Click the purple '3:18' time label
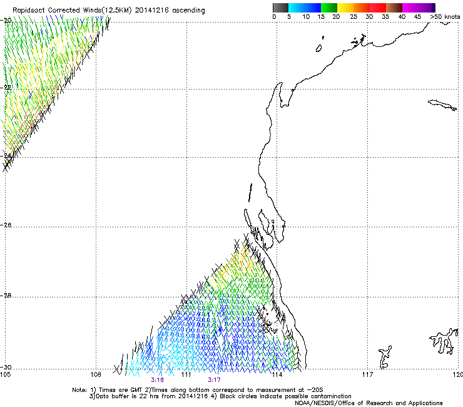 tap(158, 380)
